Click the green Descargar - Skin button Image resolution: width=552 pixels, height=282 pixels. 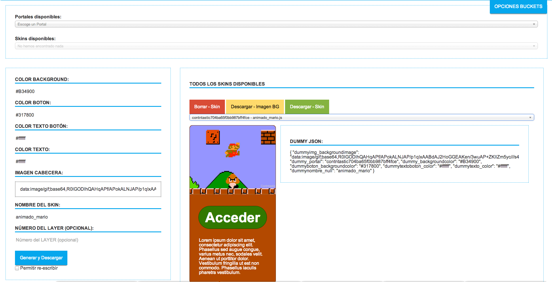pyautogui.click(x=307, y=107)
